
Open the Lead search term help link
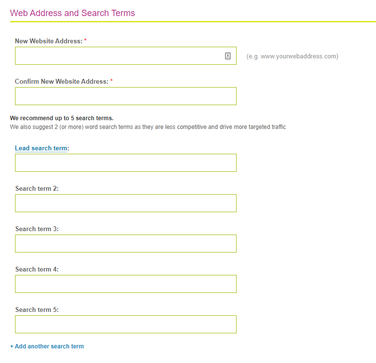(x=41, y=148)
